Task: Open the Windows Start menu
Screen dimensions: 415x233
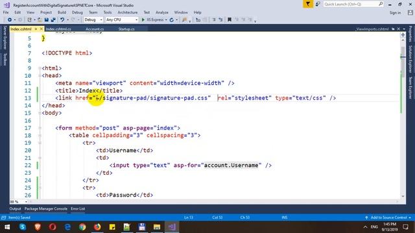Action: point(7,227)
